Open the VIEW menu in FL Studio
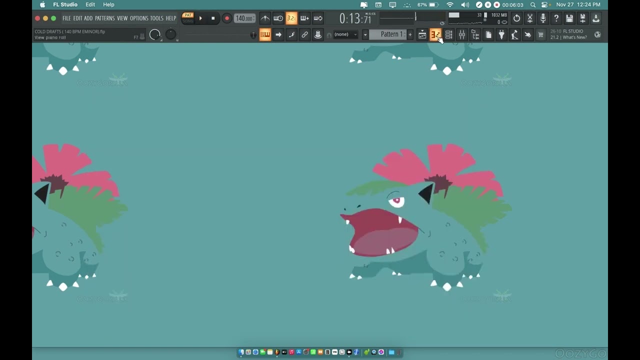This screenshot has width=640, height=360. pyautogui.click(x=122, y=18)
